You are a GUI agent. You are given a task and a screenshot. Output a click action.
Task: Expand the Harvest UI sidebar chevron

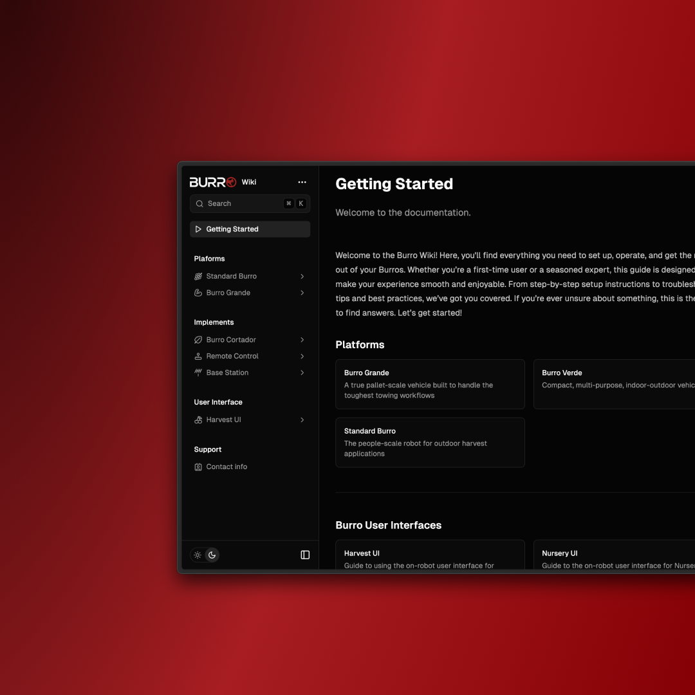point(302,420)
